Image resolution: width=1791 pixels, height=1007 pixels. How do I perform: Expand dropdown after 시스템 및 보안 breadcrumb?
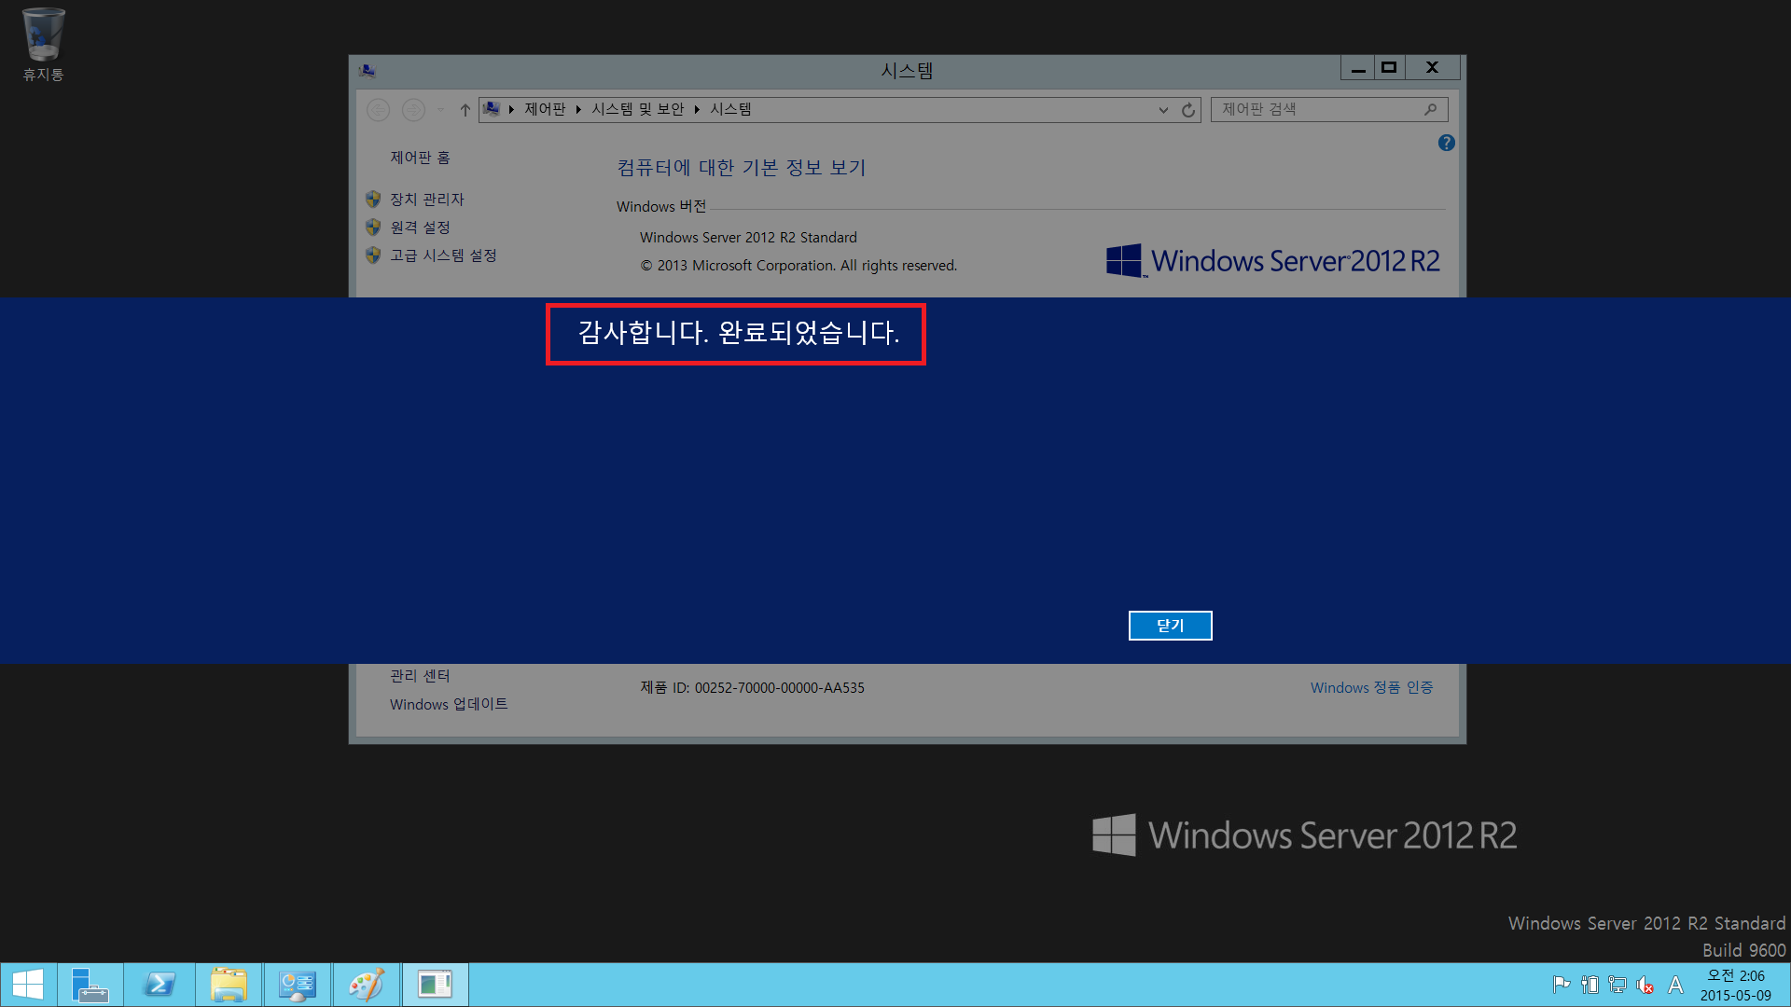(697, 110)
